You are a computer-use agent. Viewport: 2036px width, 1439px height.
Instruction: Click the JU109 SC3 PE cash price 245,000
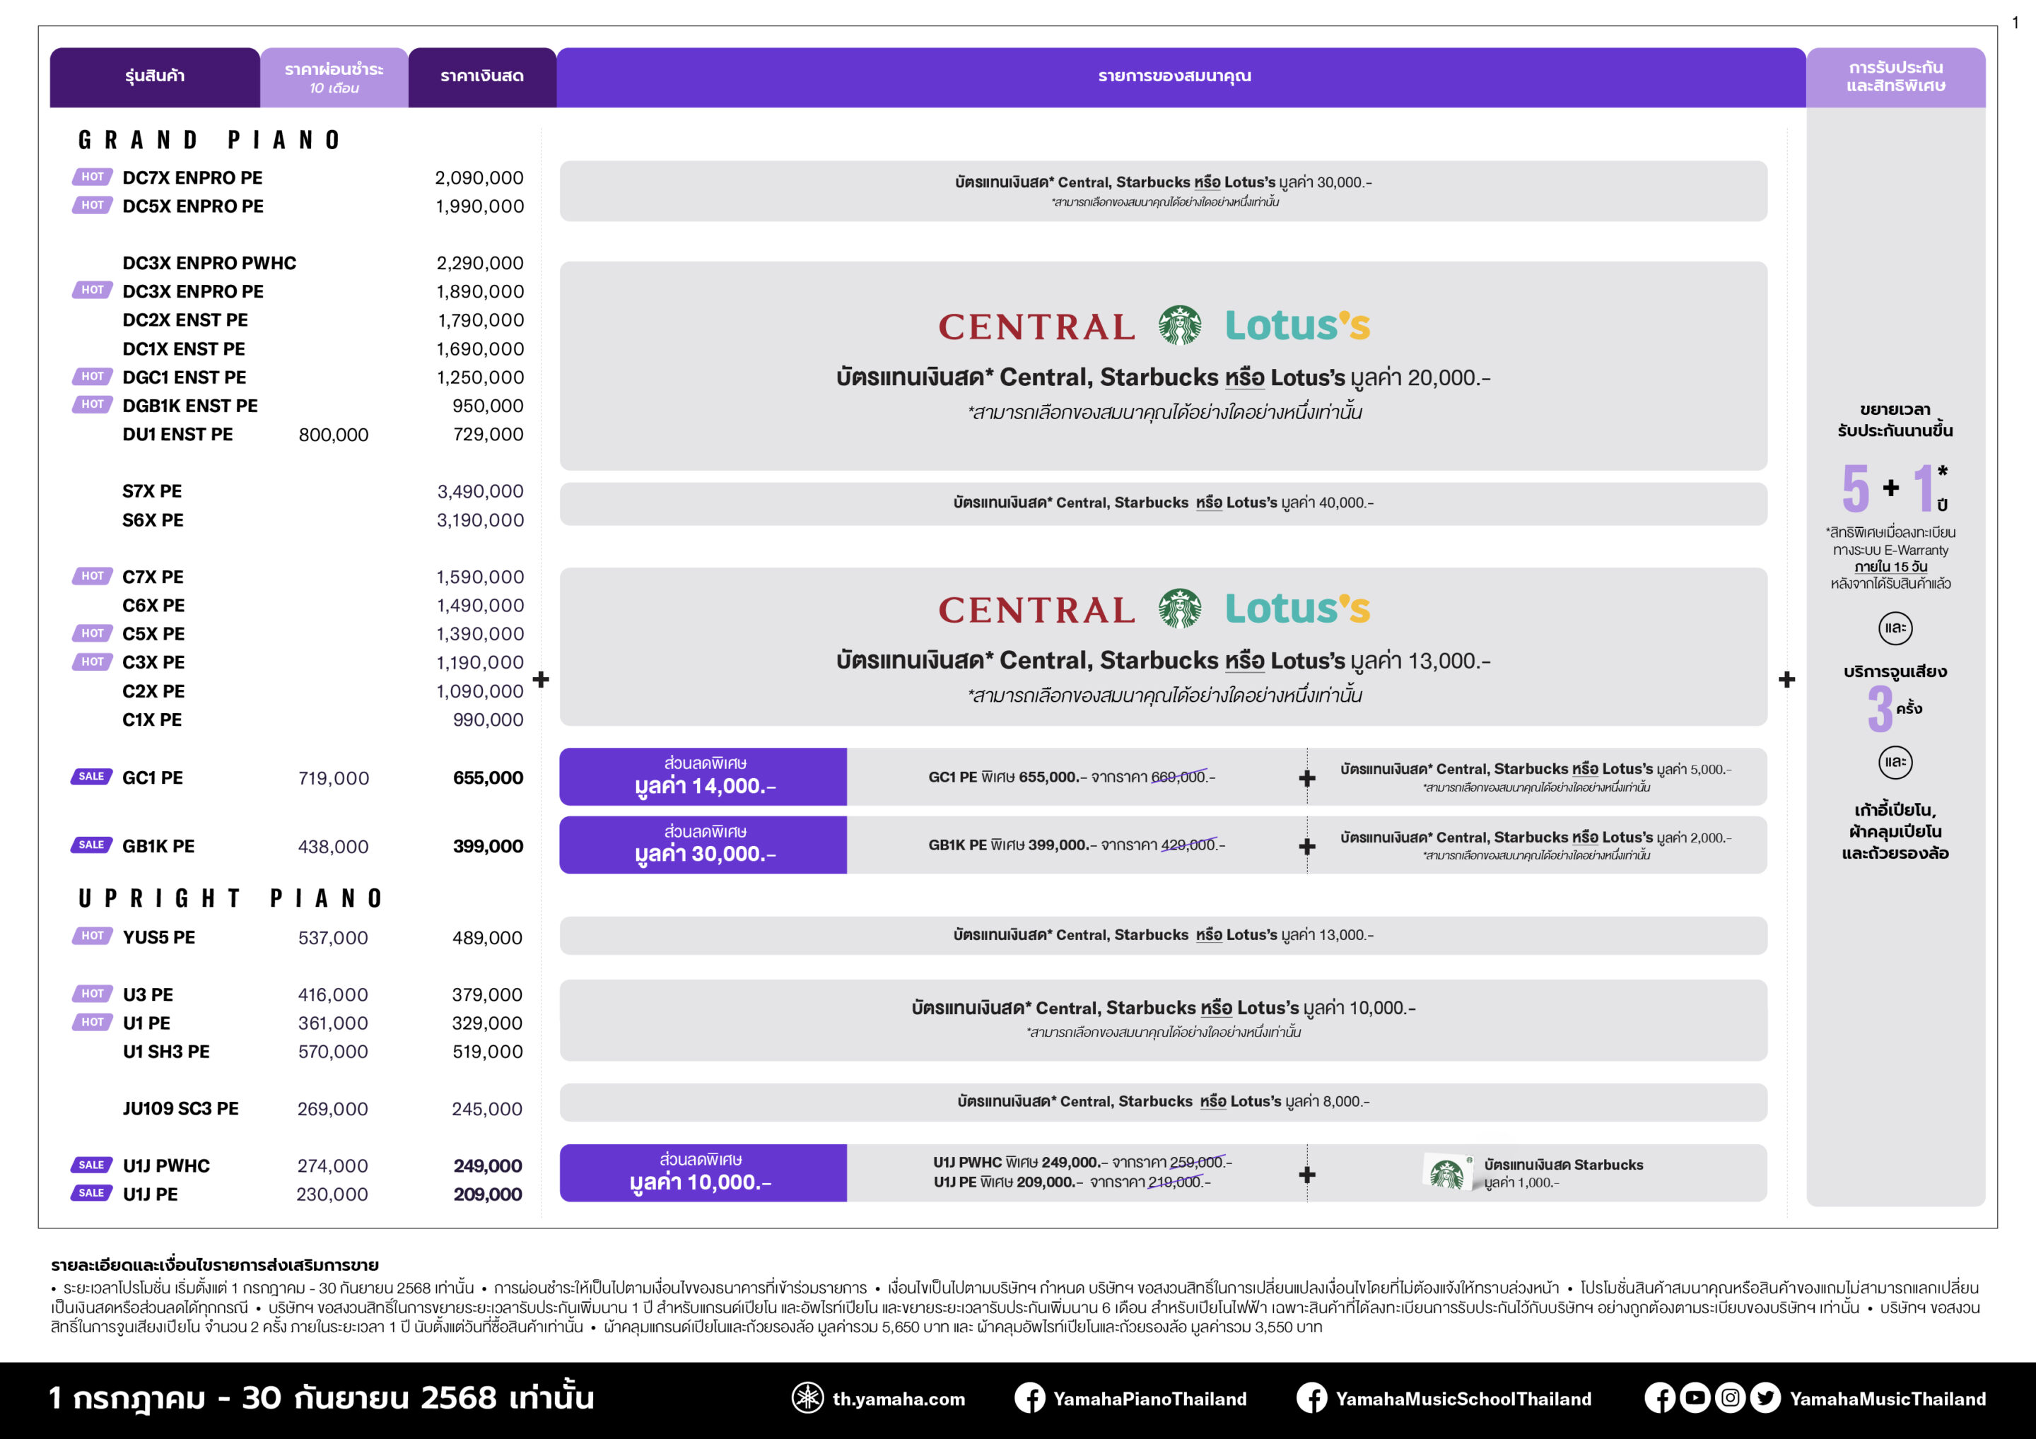pos(487,1109)
